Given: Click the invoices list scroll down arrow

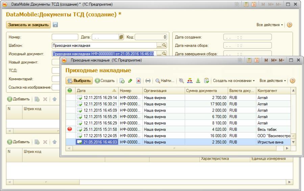Looking at the screenshot, I should tap(293, 142).
